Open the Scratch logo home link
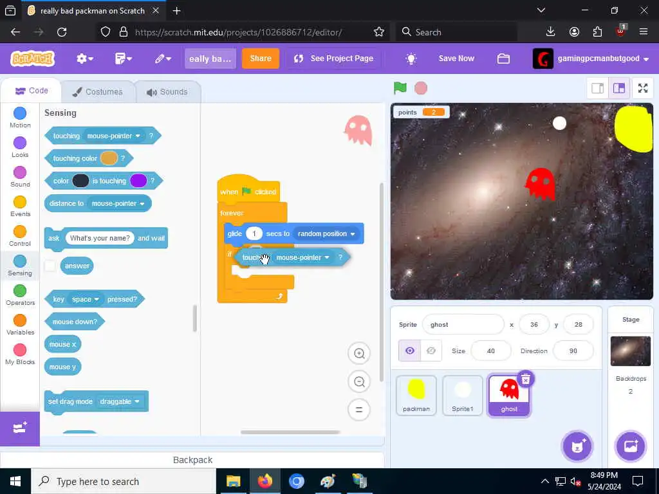The image size is (659, 494). pos(33,59)
